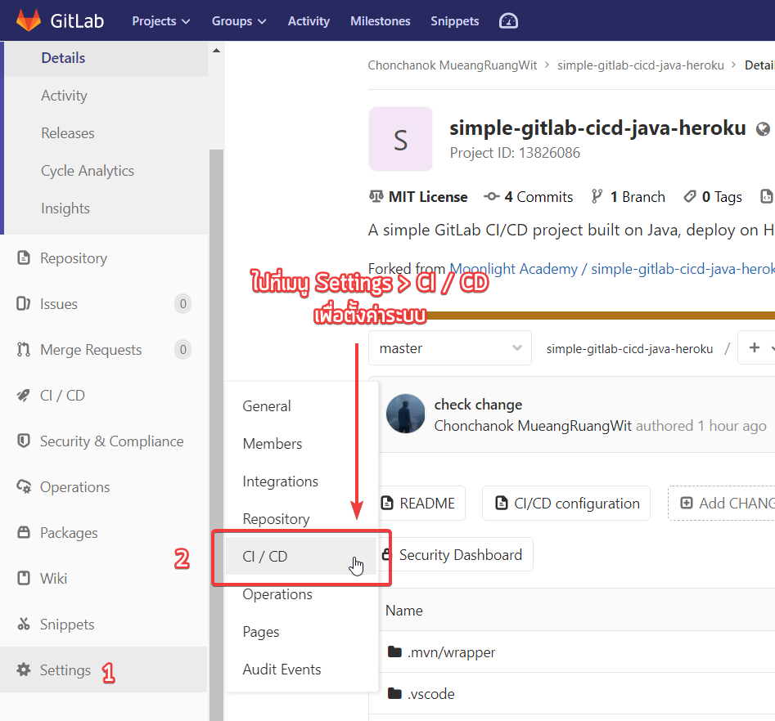Viewport: 775px width, 721px height.
Task: Open Repository in Settings flyout
Action: click(x=276, y=518)
